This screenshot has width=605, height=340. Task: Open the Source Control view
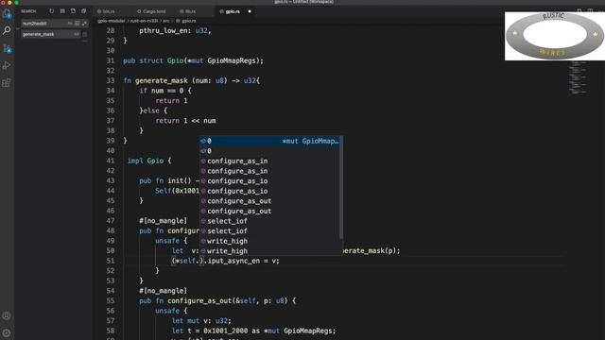7,48
